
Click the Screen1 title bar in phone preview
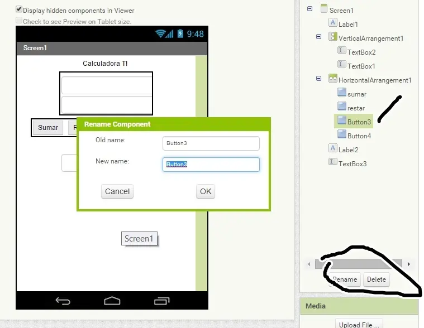112,48
